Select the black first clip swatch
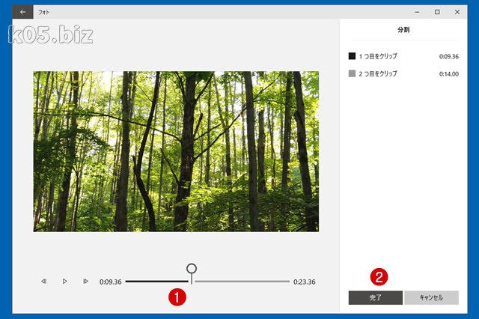This screenshot has width=479, height=319. tap(352, 56)
